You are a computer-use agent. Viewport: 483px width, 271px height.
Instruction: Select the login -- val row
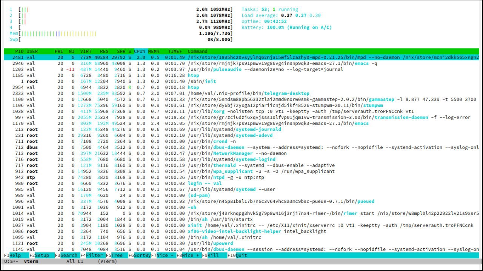241,184
